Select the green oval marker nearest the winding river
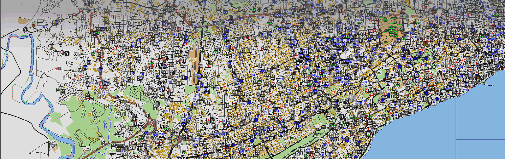Image resolution: width=505 pixels, height=159 pixels. click(x=58, y=90)
